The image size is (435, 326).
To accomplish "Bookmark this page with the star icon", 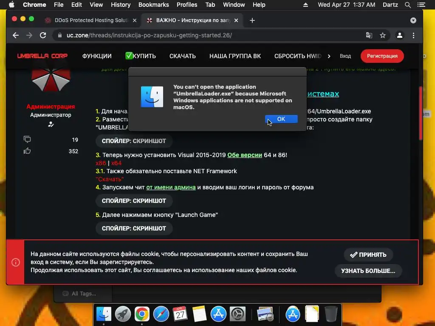I will pos(383,35).
